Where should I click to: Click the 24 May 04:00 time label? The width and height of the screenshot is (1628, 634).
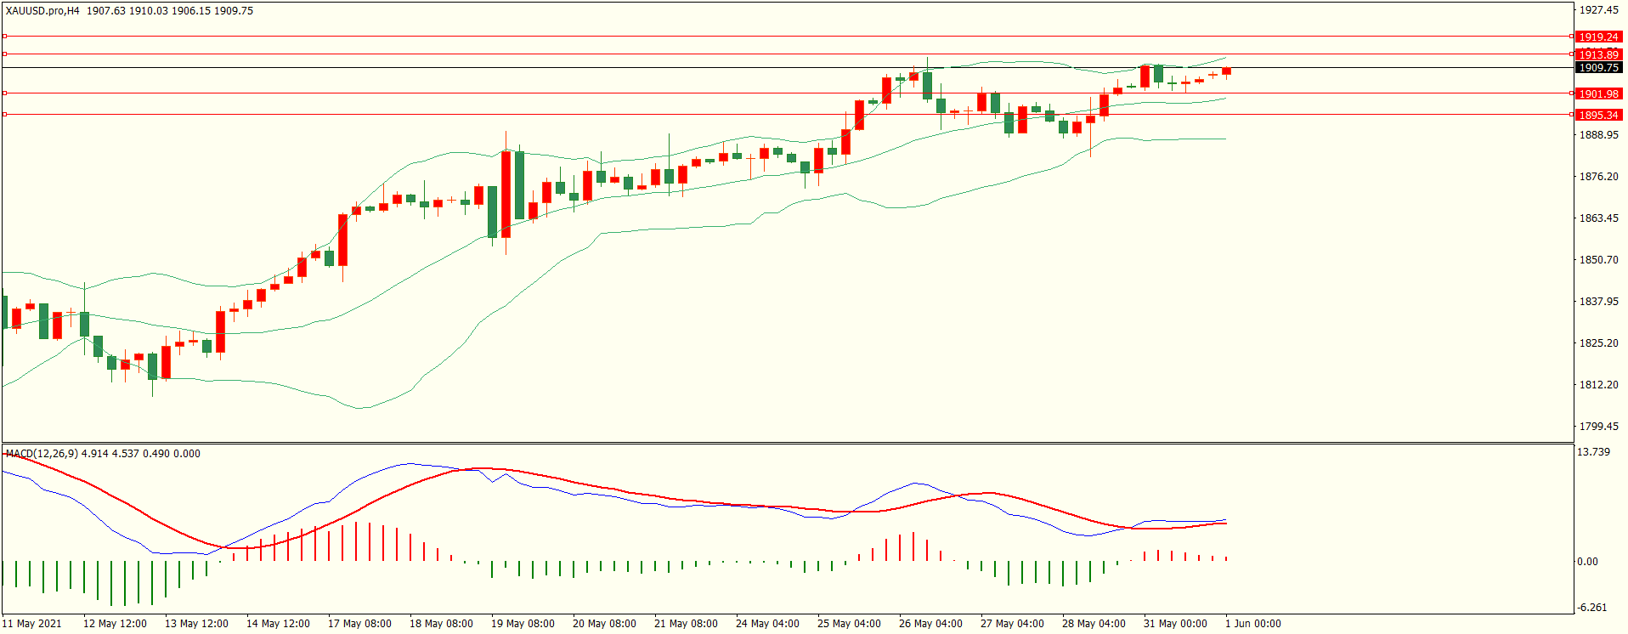pyautogui.click(x=767, y=624)
